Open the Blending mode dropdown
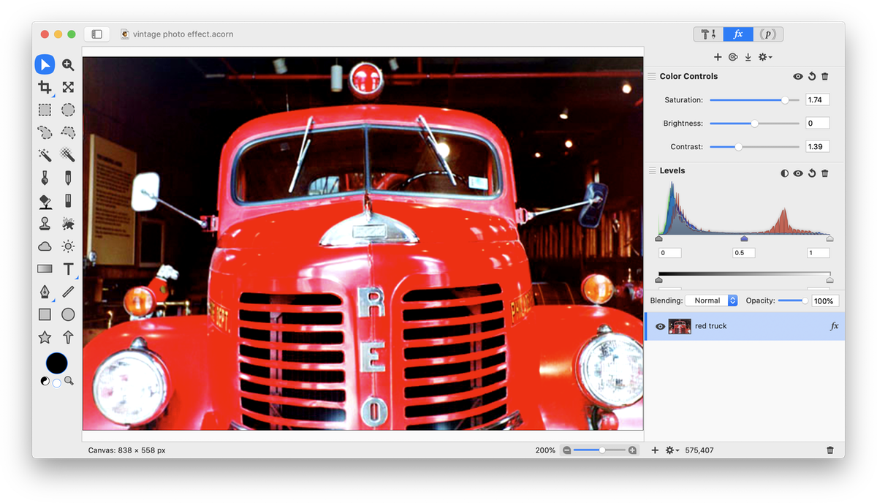Screen dimensions: 877x503 pyautogui.click(x=712, y=300)
